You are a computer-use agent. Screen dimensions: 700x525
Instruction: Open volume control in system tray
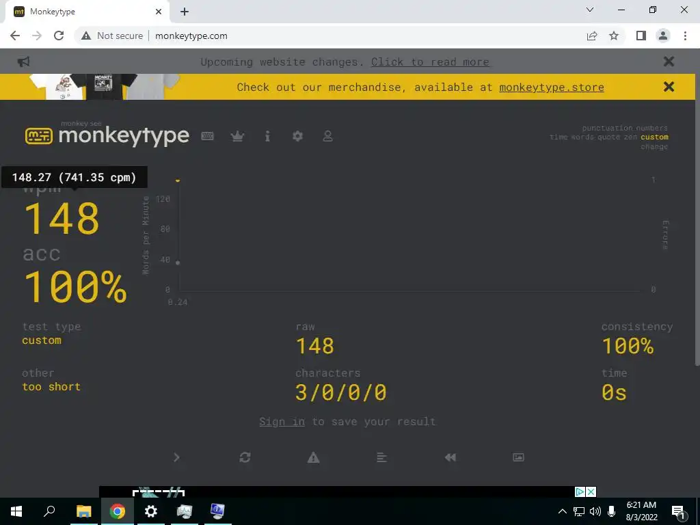(x=595, y=511)
